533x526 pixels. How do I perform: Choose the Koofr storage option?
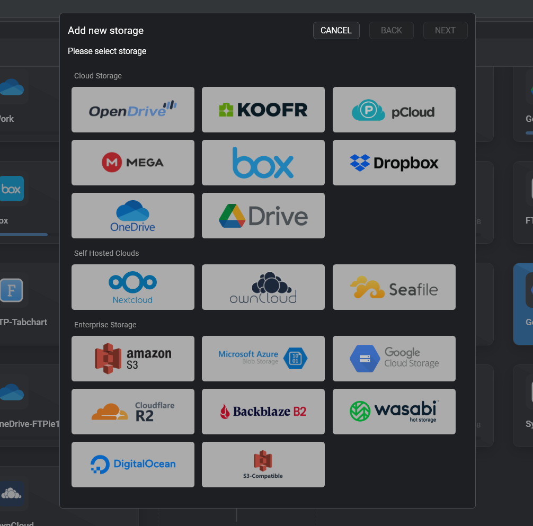(263, 110)
